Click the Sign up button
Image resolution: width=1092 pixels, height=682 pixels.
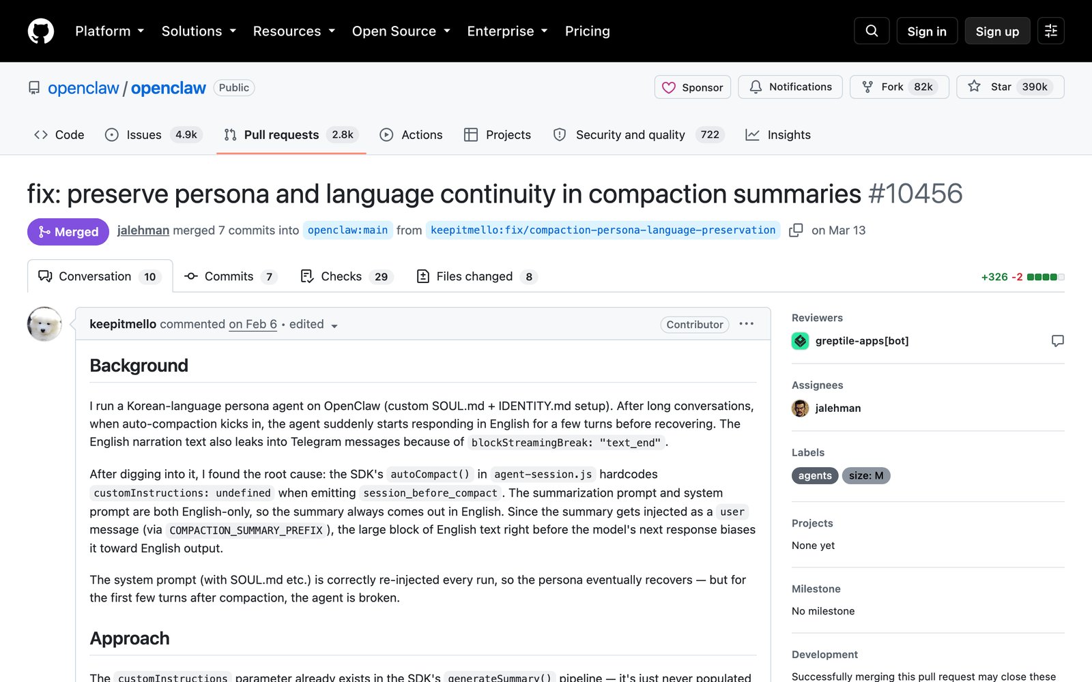[997, 31]
